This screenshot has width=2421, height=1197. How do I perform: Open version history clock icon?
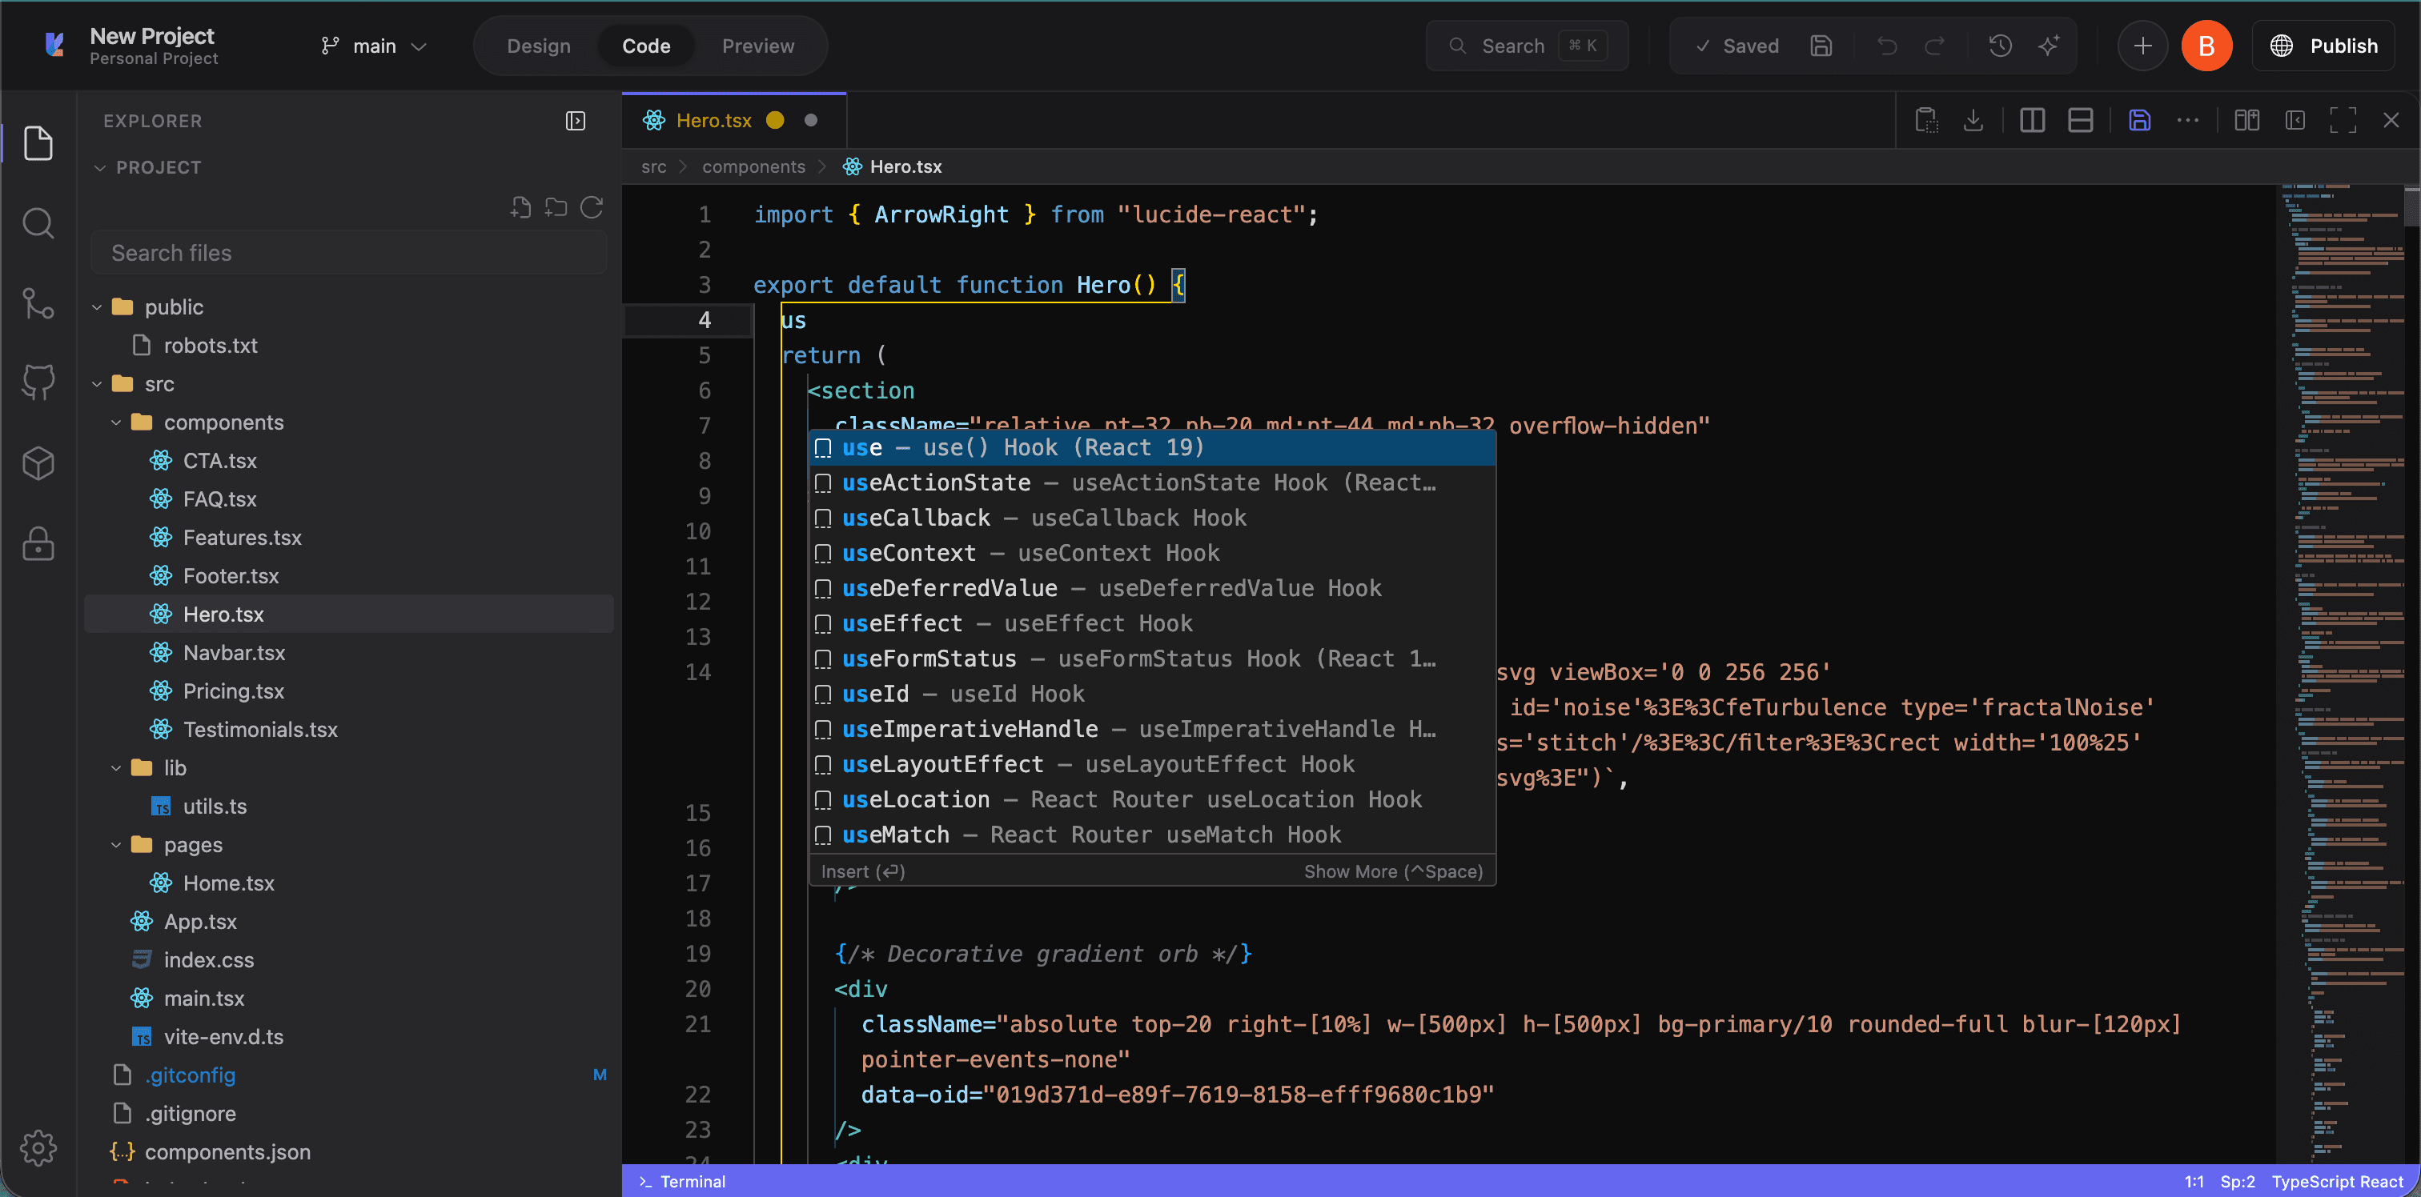pyautogui.click(x=2000, y=46)
